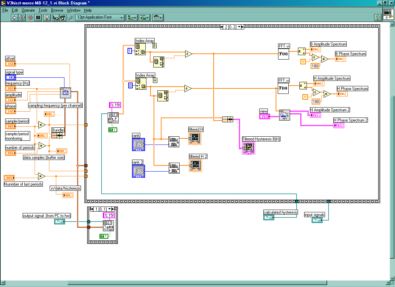Image resolution: width=395 pixels, height=287 pixels.
Task: Select the Index Array node labeled H
Action: pyautogui.click(x=141, y=84)
